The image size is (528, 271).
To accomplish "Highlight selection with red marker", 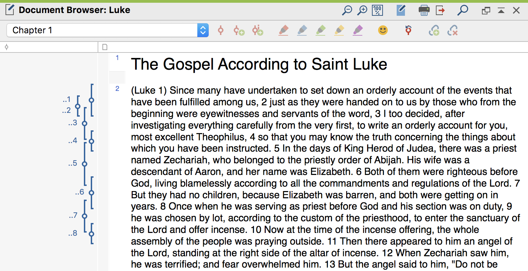I will pos(284,30).
